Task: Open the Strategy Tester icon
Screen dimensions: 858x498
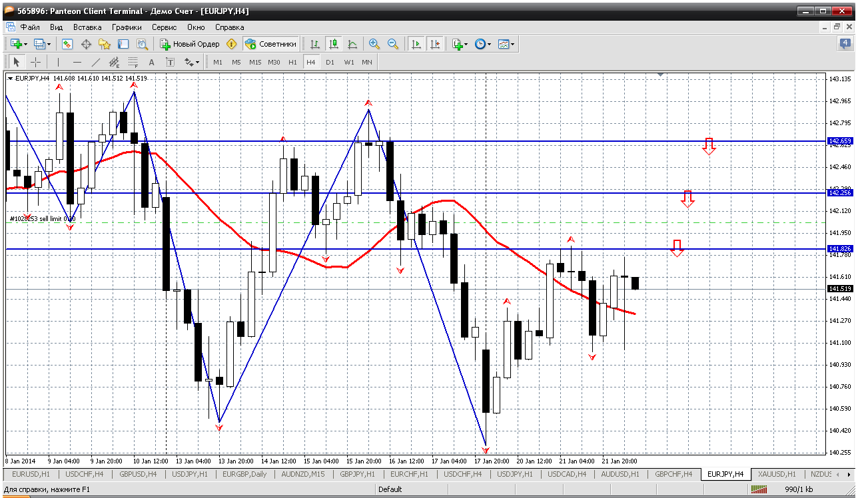Action: (x=142, y=44)
